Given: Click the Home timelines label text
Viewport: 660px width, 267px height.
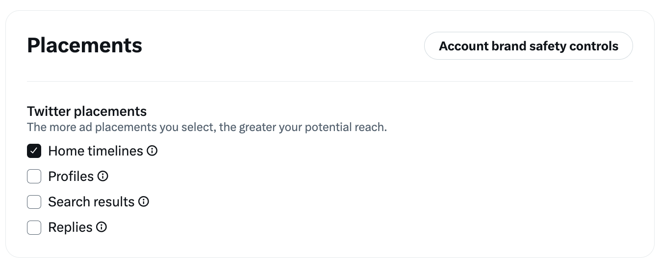Looking at the screenshot, I should click(x=96, y=151).
